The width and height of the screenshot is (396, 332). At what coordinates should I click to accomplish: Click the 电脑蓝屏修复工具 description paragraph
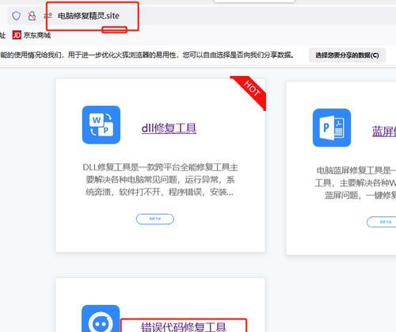pos(356,183)
